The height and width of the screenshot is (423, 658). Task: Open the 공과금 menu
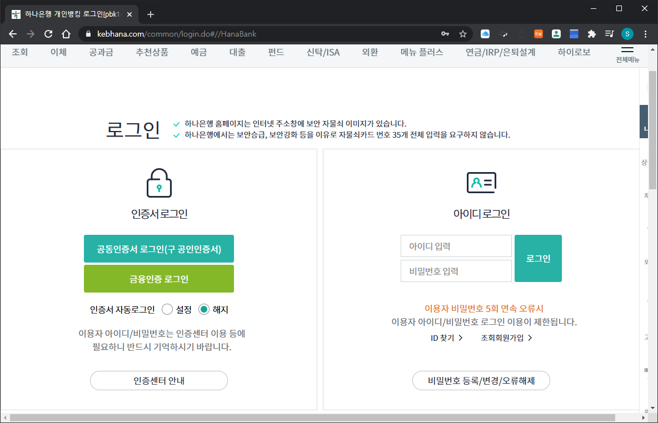coord(101,52)
